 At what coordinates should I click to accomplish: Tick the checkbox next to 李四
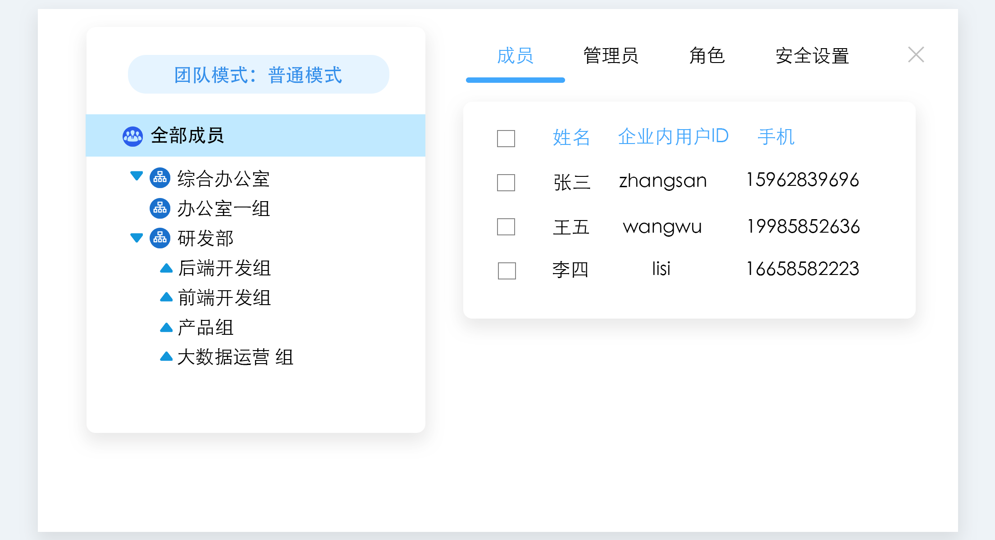coord(507,270)
